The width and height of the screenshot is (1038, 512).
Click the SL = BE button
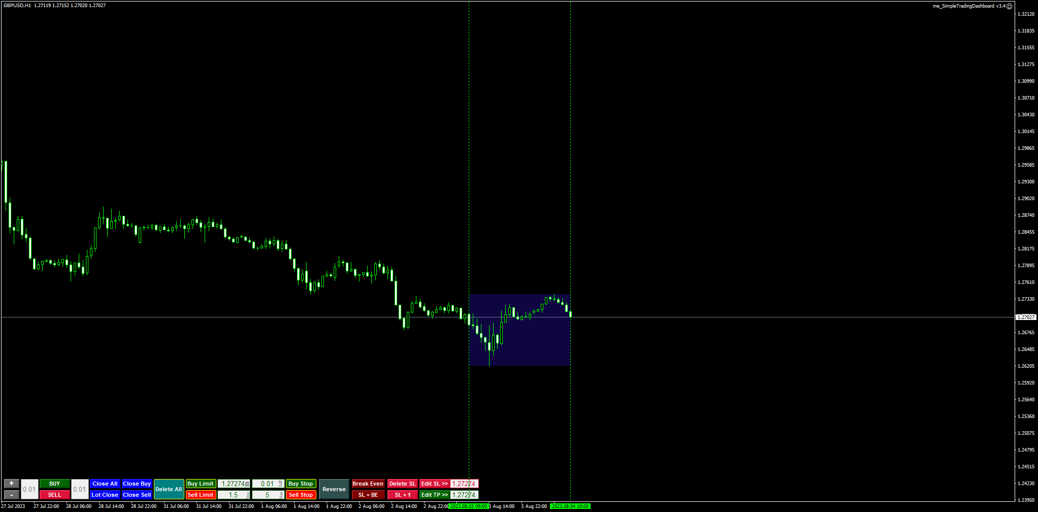tap(368, 495)
